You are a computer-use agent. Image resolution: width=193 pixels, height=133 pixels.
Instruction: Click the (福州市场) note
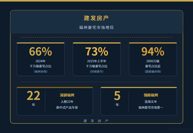(41, 72)
